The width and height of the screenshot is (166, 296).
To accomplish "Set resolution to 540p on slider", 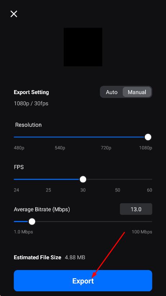I will 60,137.
